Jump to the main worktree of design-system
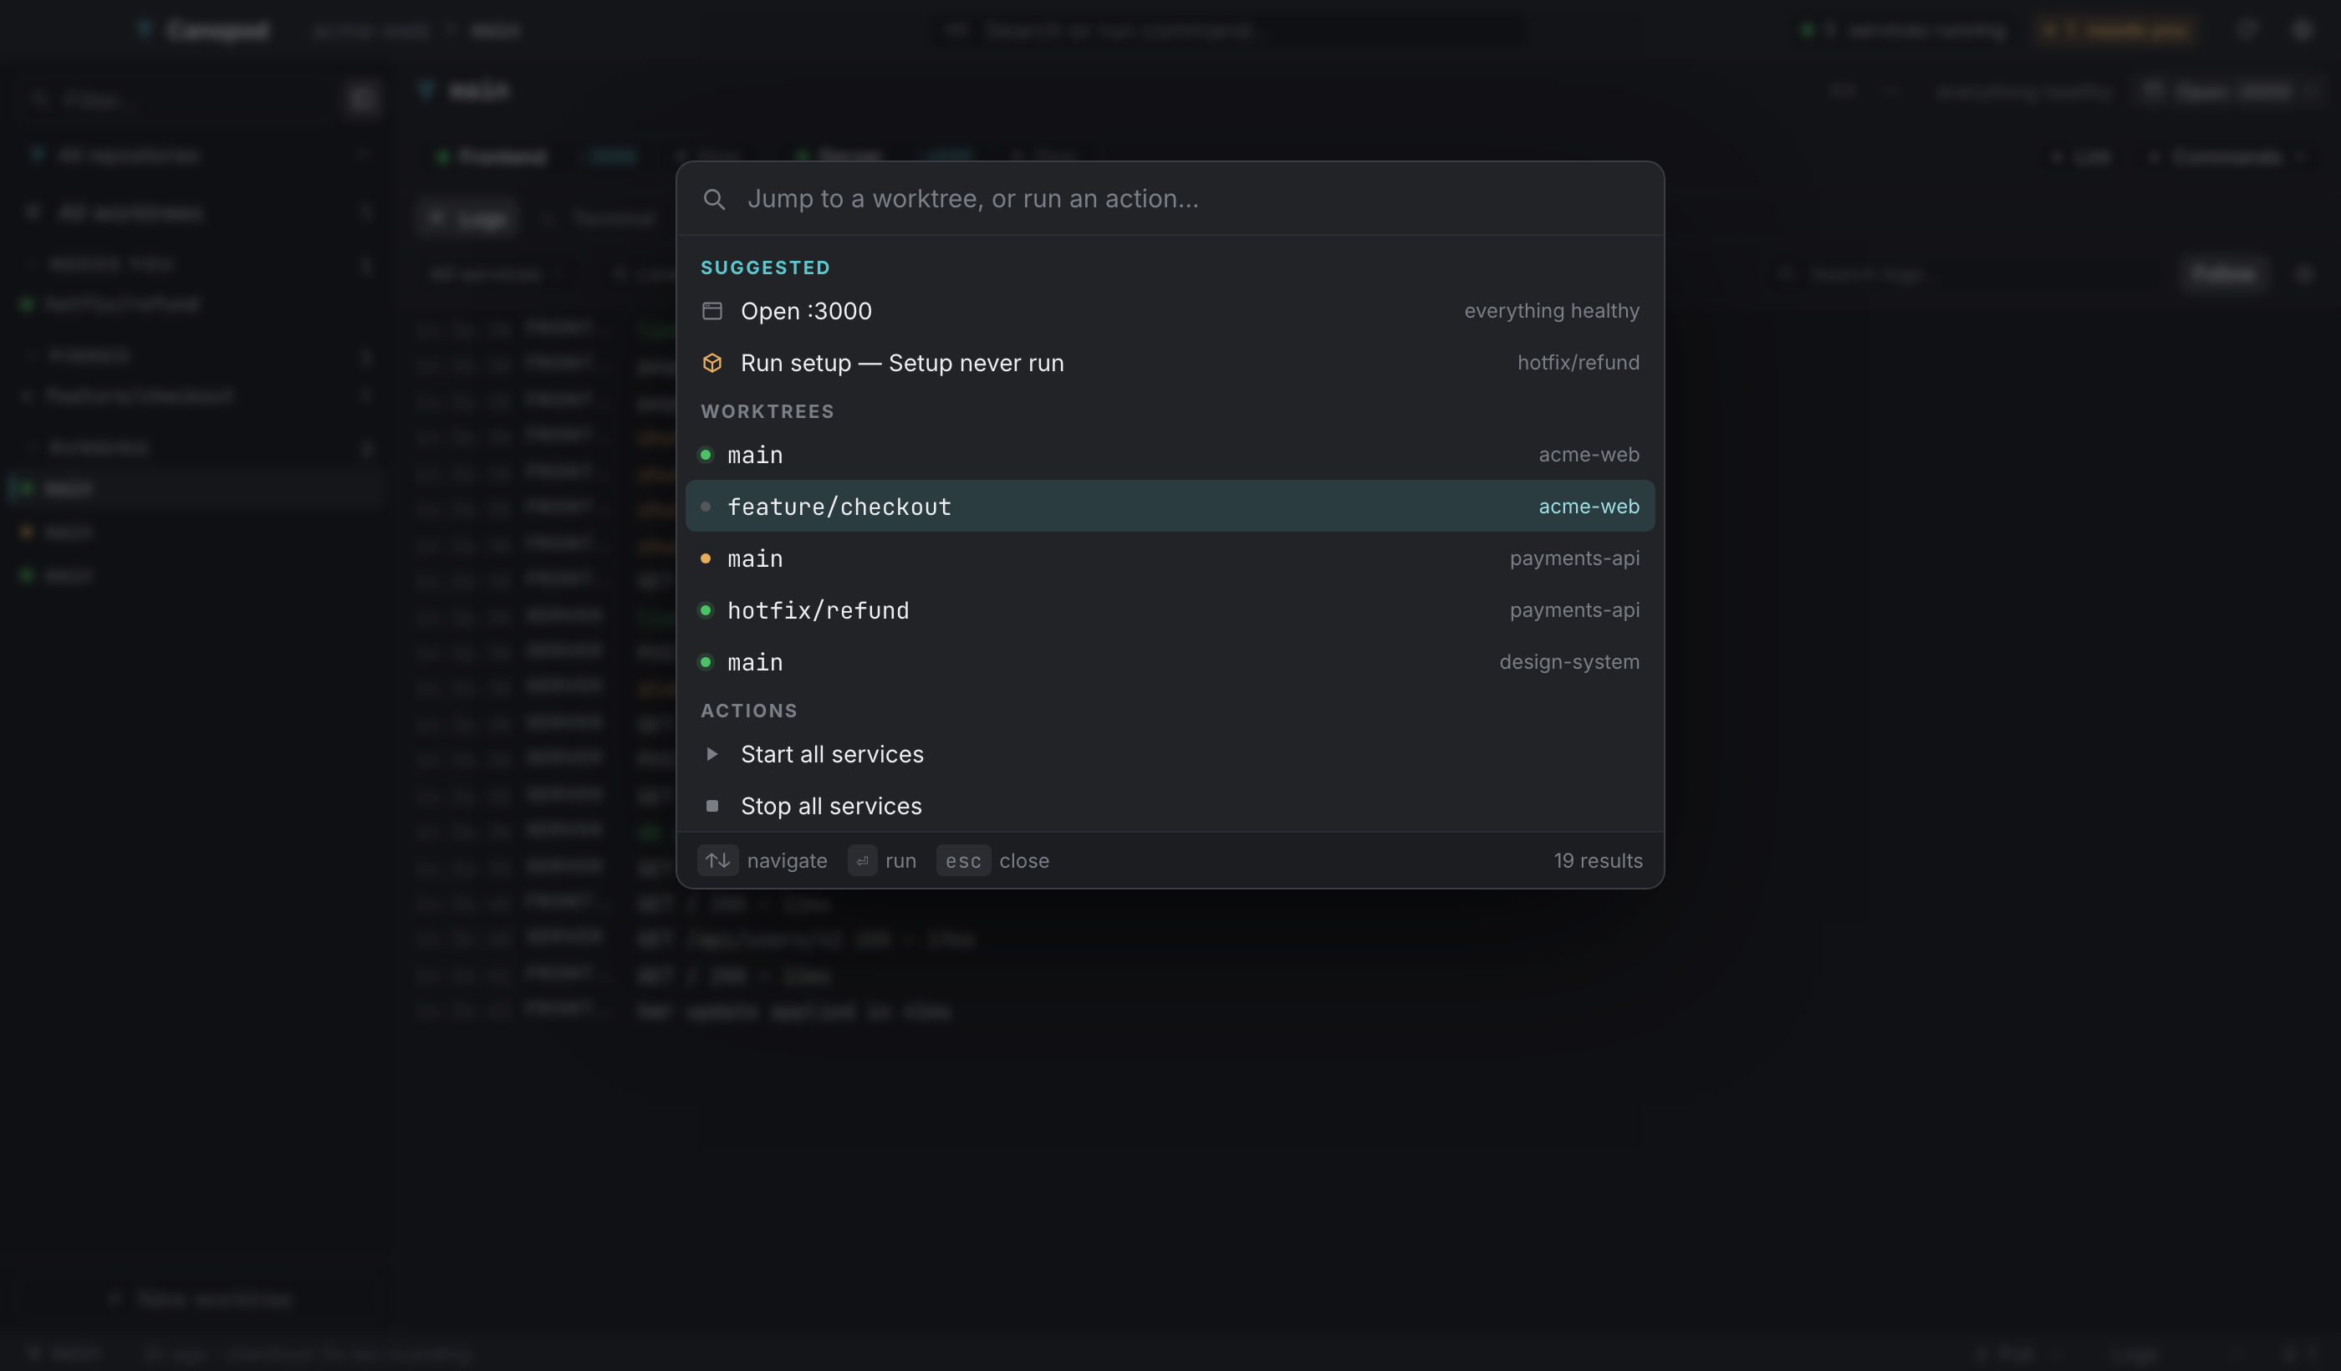Viewport: 2341px width, 1371px height. 1170,662
